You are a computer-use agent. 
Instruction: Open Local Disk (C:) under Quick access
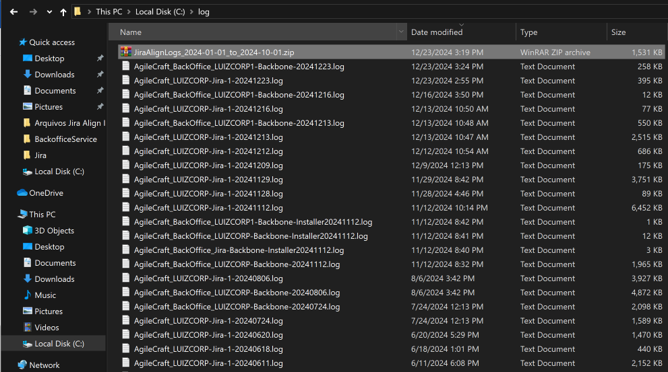tap(59, 172)
